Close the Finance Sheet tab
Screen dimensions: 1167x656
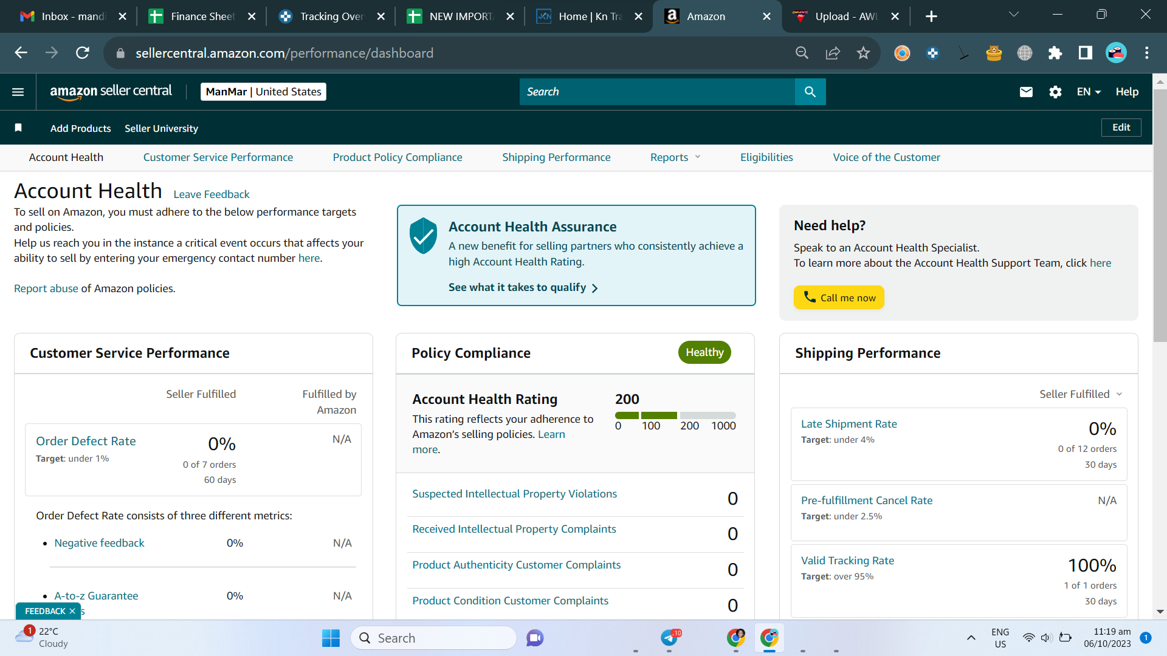coord(252,16)
